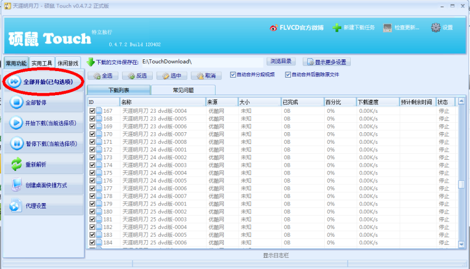Click the 选中 button
470x269 pixels.
pyautogui.click(x=172, y=76)
